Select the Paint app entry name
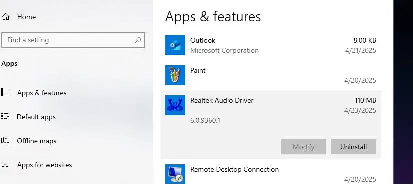Screen dimensions: 413x184 (198, 70)
